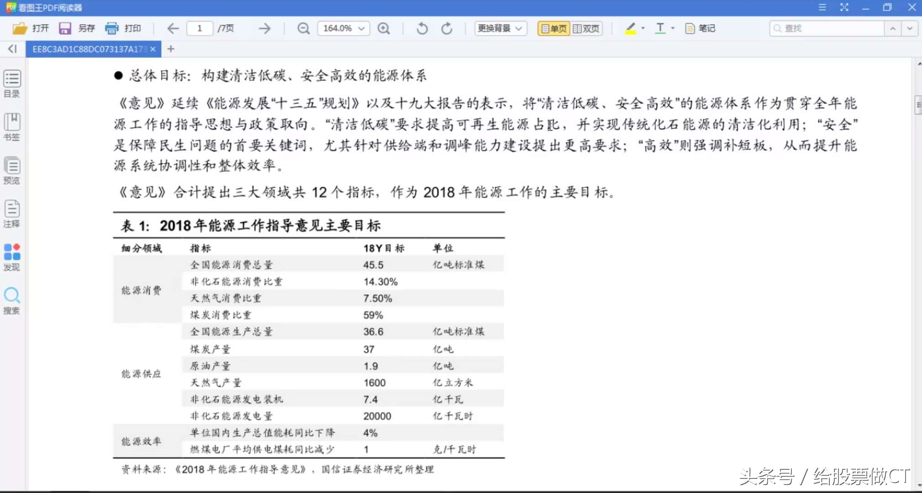Open the page number input field stepper

(x=200, y=28)
